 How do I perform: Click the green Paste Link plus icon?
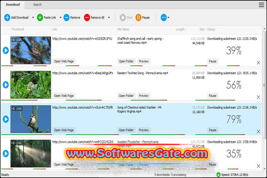(x=40, y=17)
